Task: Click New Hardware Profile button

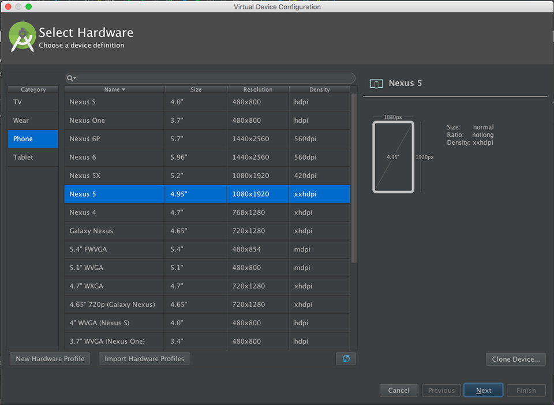Action: (x=50, y=359)
